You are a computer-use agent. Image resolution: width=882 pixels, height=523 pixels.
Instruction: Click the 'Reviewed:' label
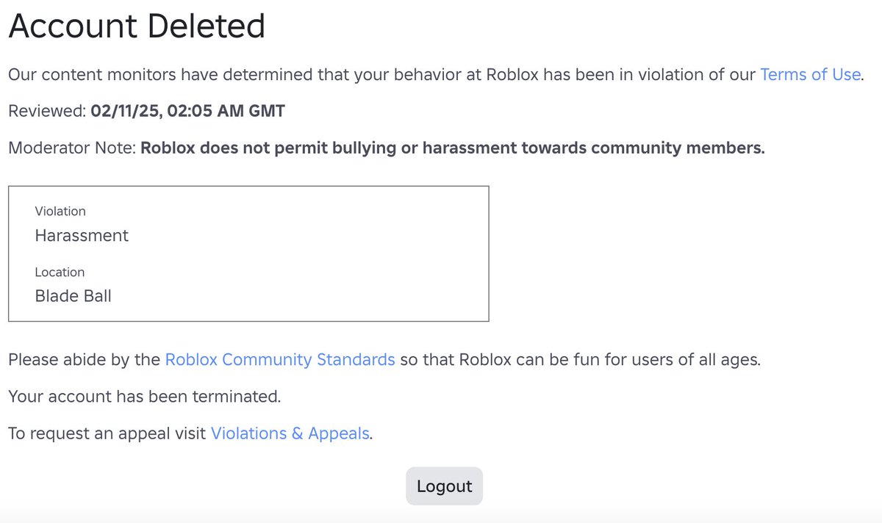(47, 111)
